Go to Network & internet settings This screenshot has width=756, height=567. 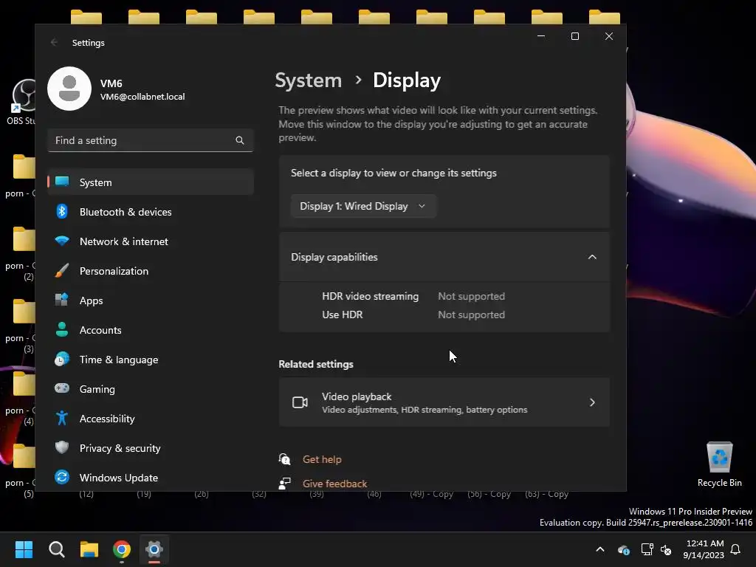point(151,241)
